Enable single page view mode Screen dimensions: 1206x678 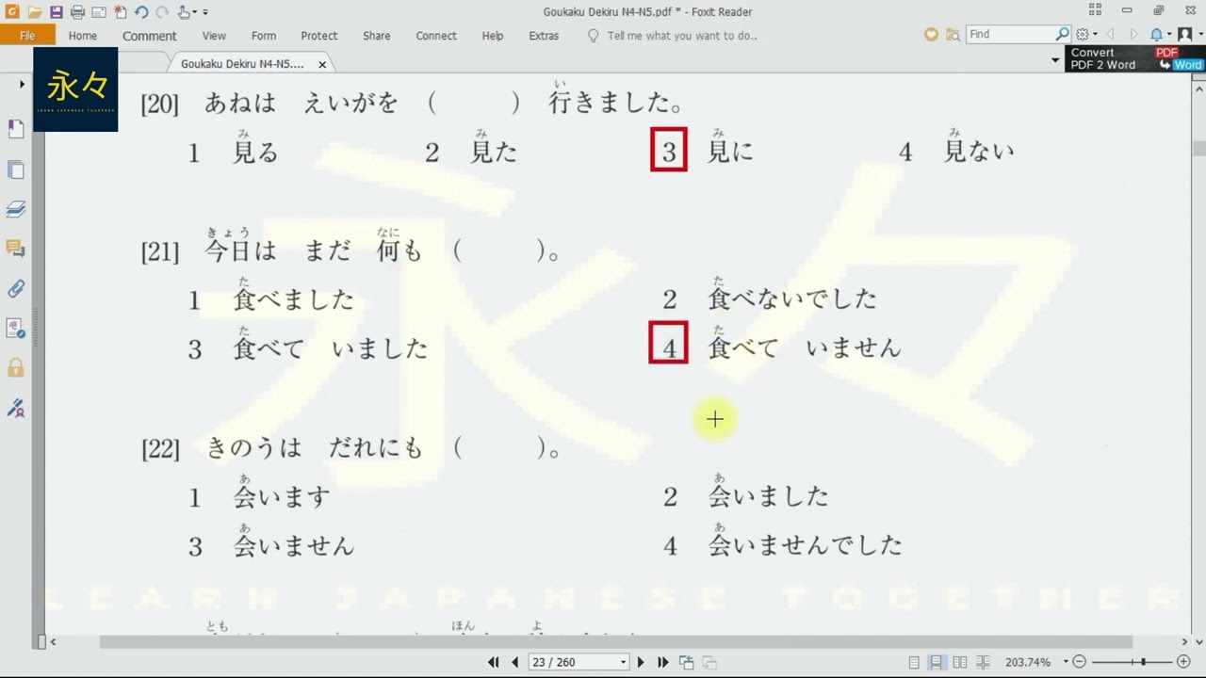(914, 662)
